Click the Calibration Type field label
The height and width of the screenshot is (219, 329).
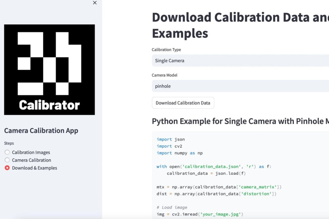click(166, 50)
